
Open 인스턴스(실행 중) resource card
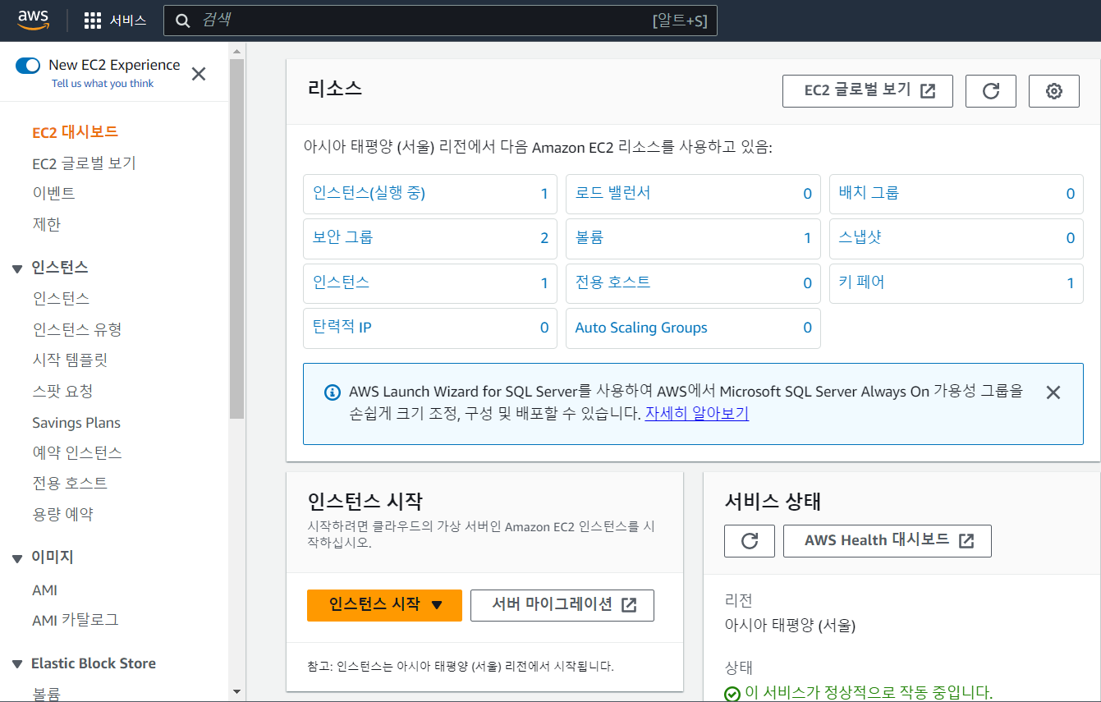[430, 194]
